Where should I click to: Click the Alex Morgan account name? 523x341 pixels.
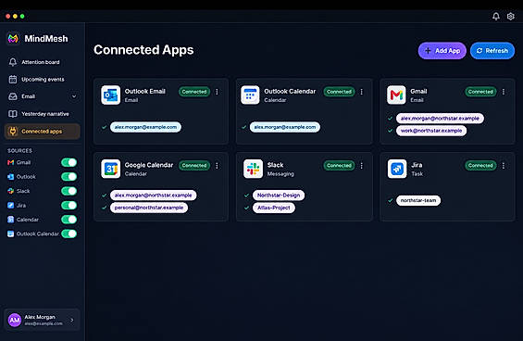(x=40, y=317)
